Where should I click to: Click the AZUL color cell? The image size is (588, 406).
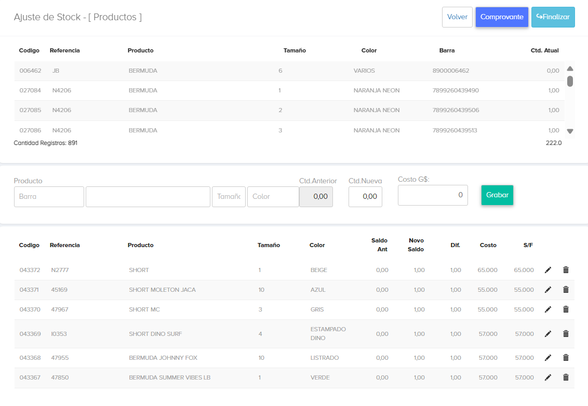(x=318, y=290)
